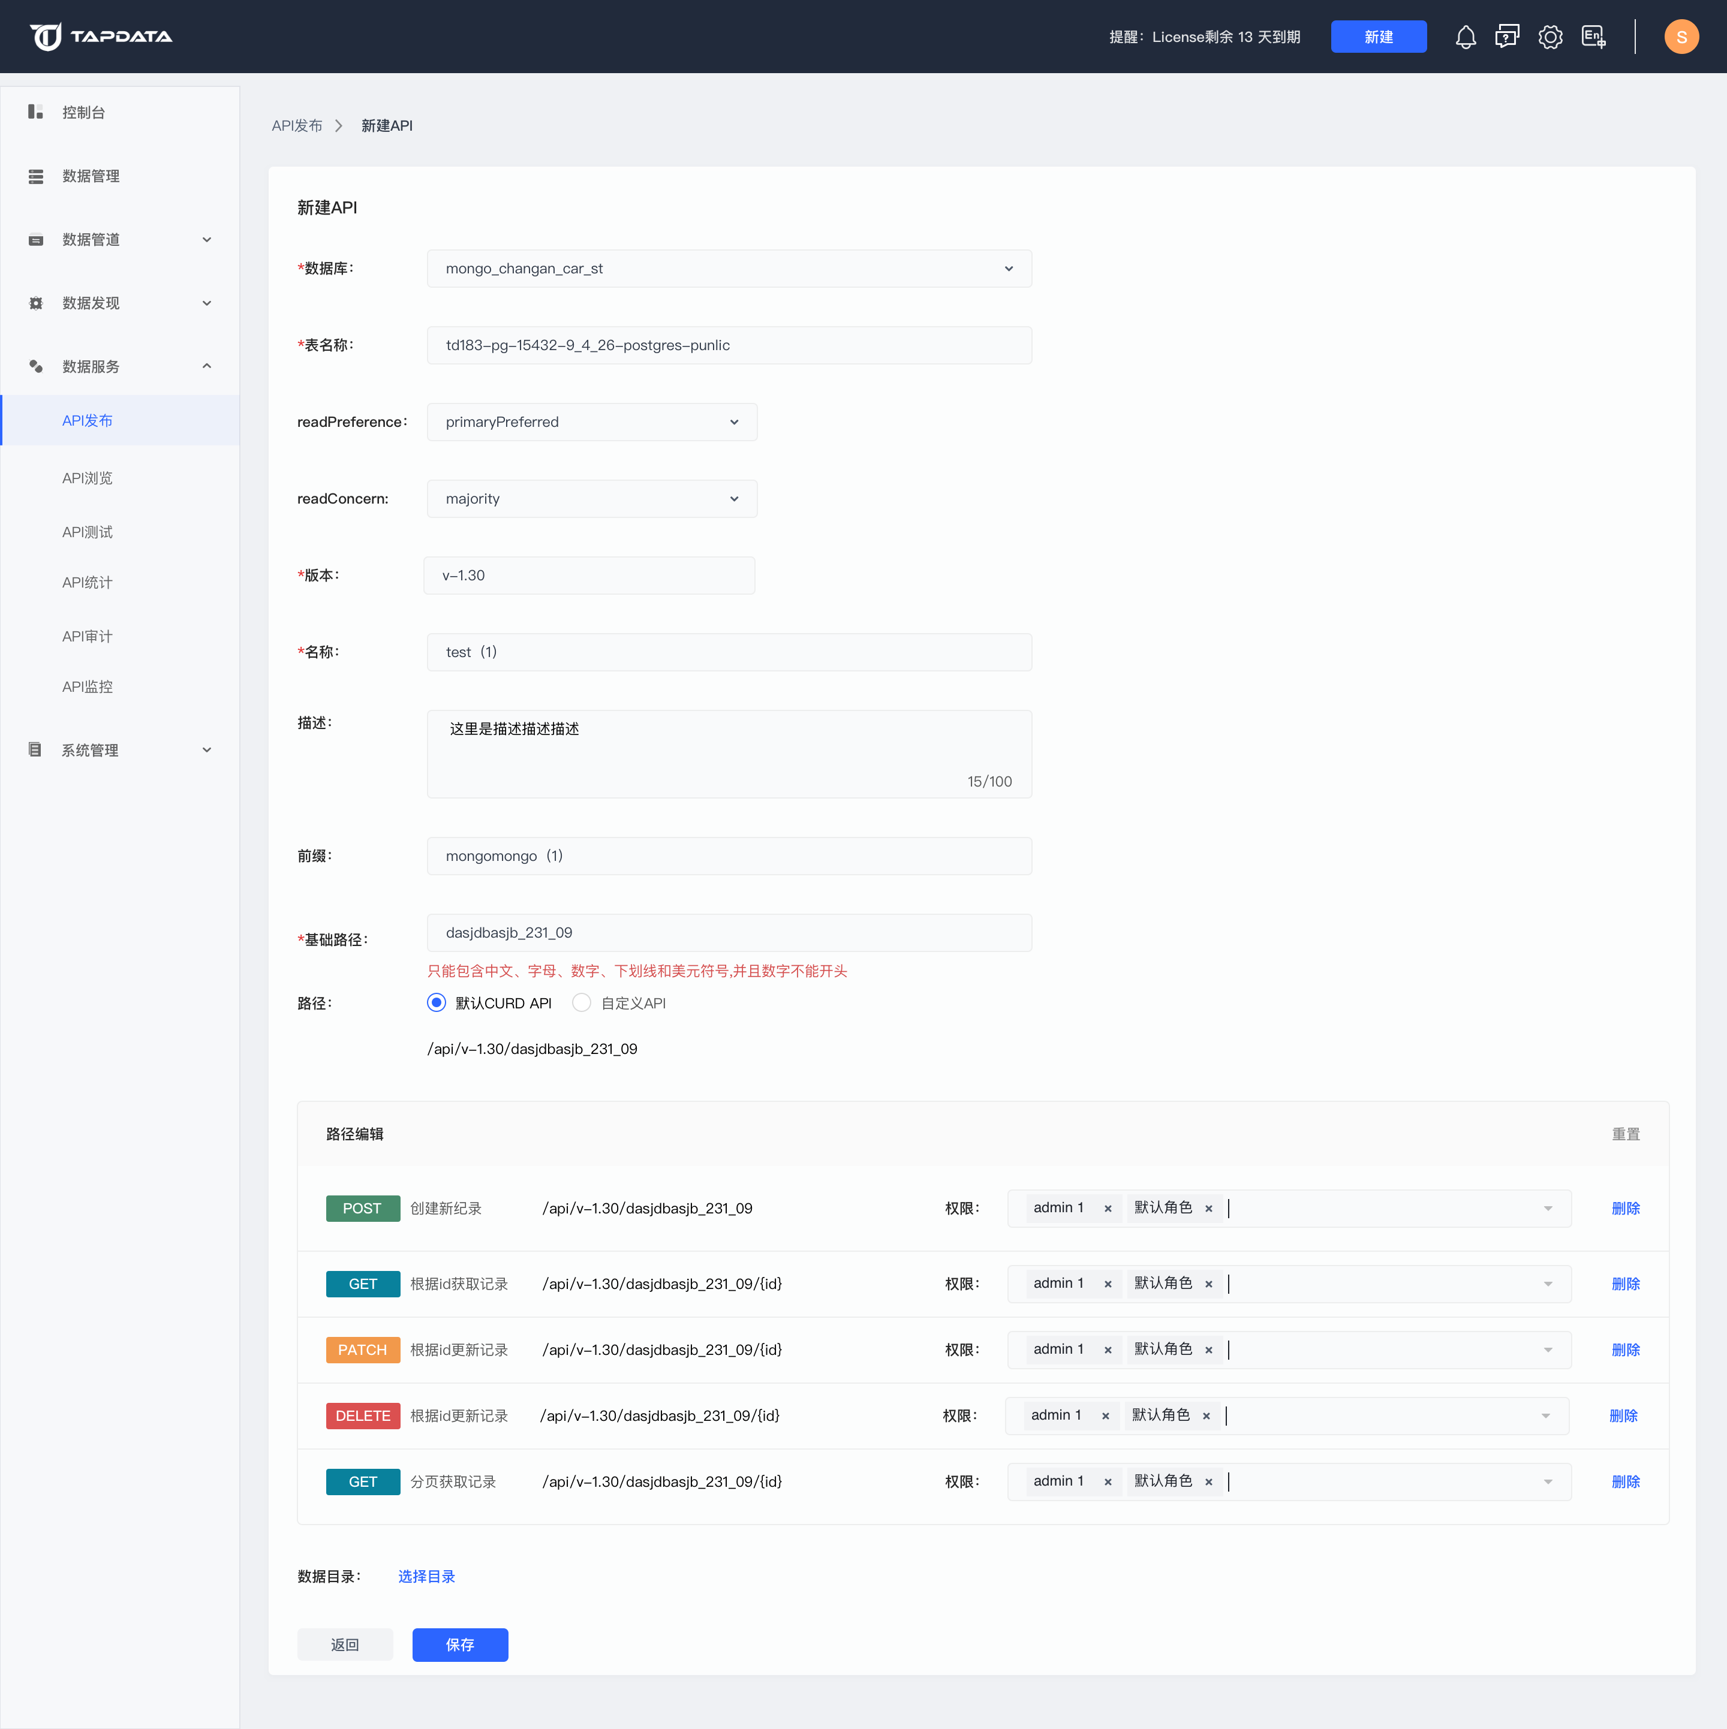Image resolution: width=1727 pixels, height=1729 pixels.
Task: Select the 自定义API radio button
Action: tap(582, 1003)
